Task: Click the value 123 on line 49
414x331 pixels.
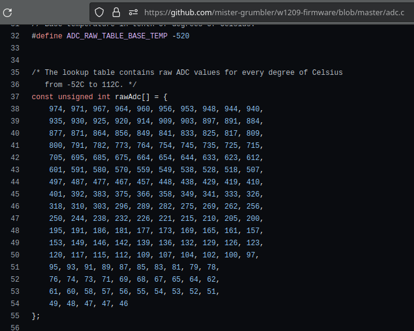Action: (253, 243)
